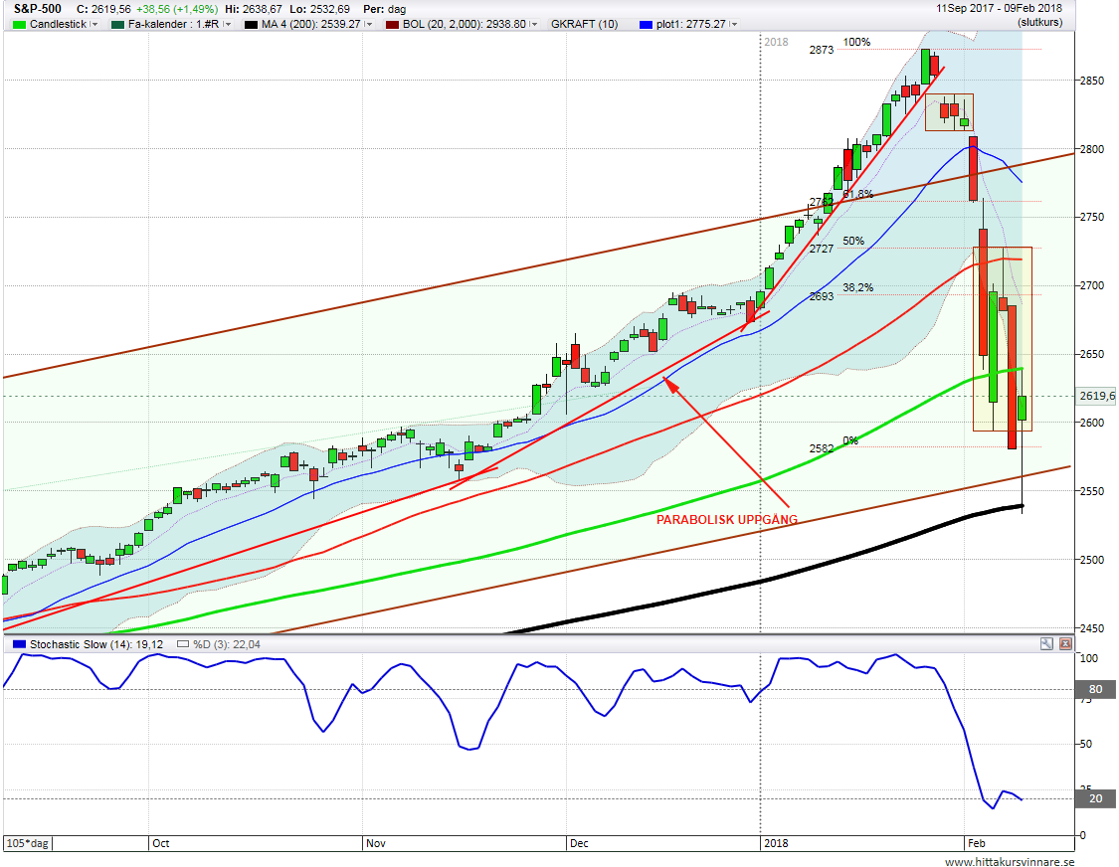Image resolution: width=1119 pixels, height=867 pixels.
Task: Click the Feb label on time axis
Action: point(977,843)
